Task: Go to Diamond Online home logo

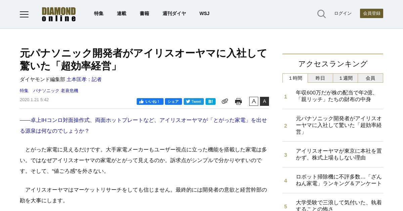Action: [x=59, y=14]
